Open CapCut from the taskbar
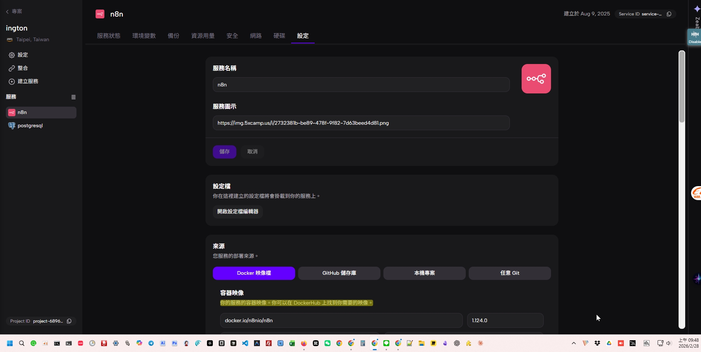Viewport: 701px width, 352px height. click(316, 343)
